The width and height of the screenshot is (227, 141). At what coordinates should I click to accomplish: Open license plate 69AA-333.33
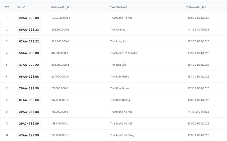pyautogui.click(x=29, y=30)
